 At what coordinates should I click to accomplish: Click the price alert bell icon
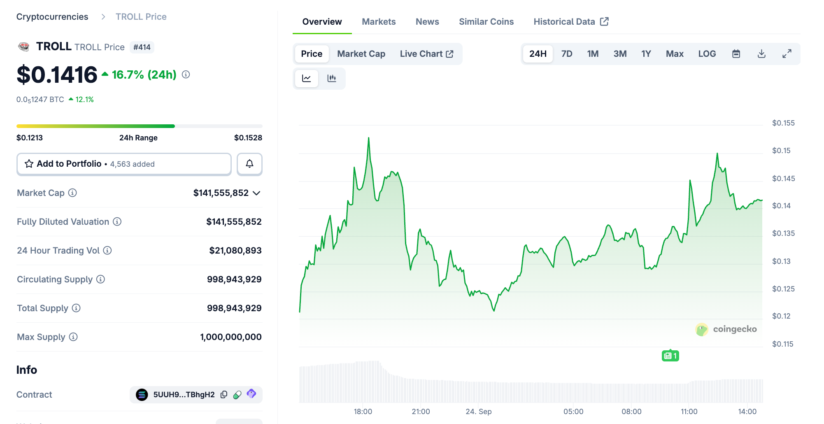click(249, 164)
